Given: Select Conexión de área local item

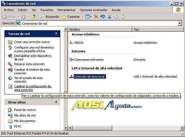Looking at the screenshot, I should pyautogui.click(x=90, y=76).
